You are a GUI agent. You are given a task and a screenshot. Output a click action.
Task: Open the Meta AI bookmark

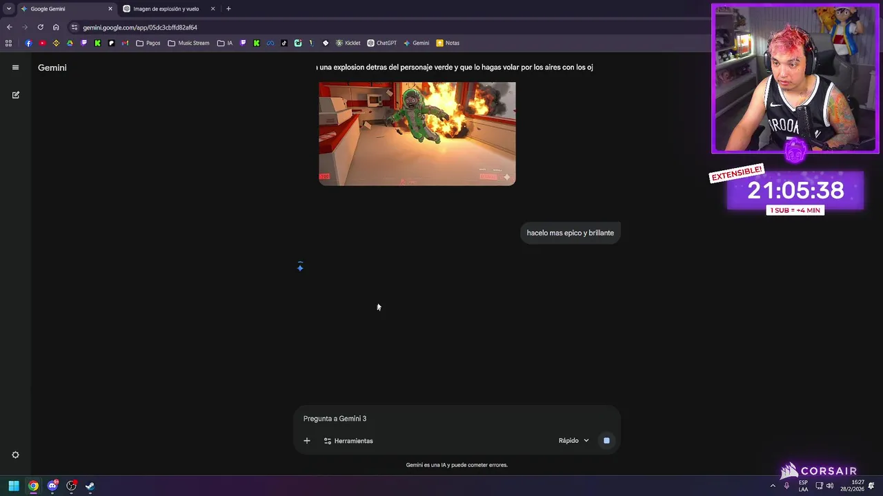270,43
